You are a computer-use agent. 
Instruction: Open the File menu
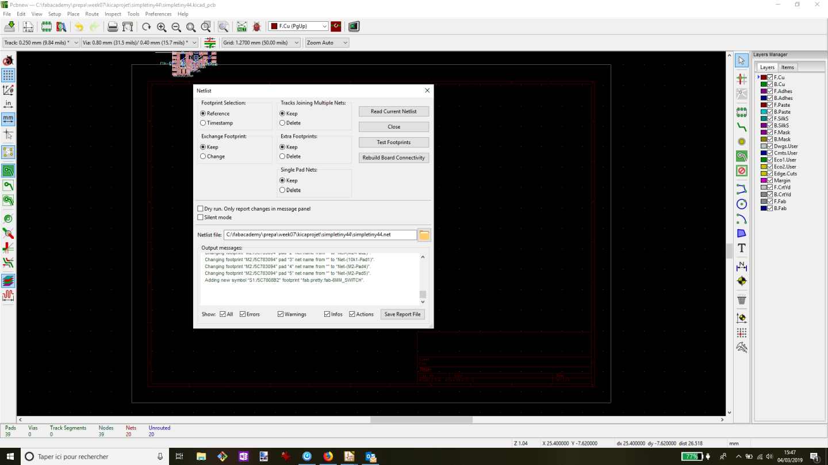tap(7, 14)
